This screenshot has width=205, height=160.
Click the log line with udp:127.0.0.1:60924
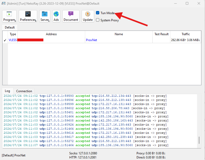85,125
